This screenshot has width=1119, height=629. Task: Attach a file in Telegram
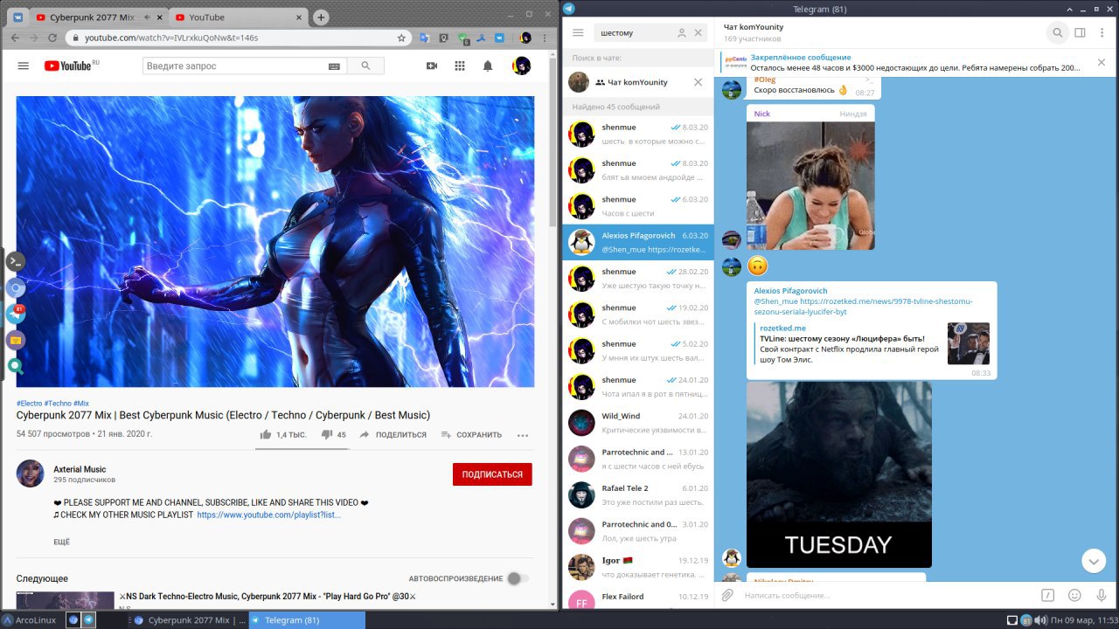coord(726,595)
